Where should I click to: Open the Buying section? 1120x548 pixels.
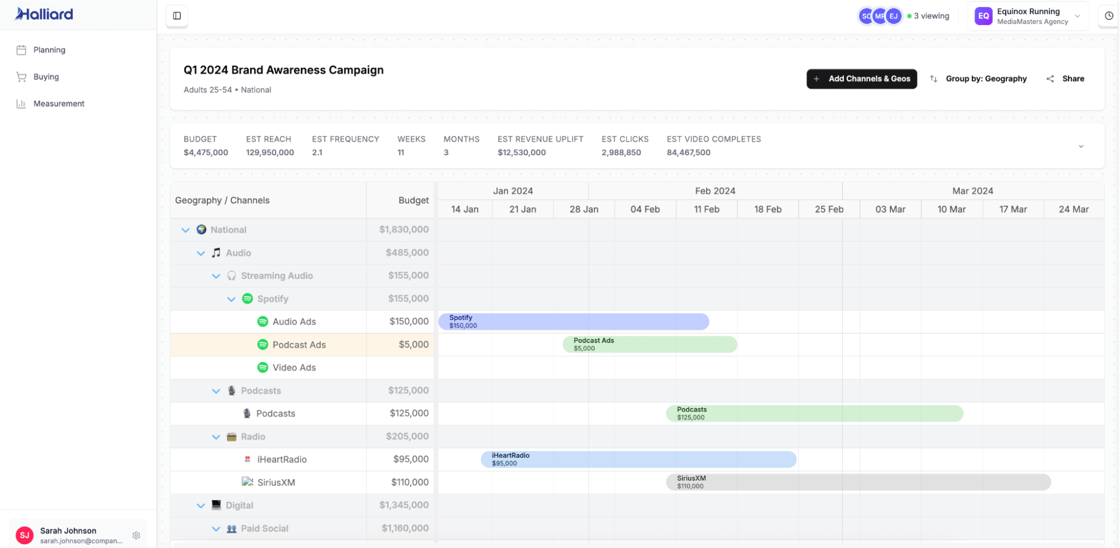coord(45,77)
